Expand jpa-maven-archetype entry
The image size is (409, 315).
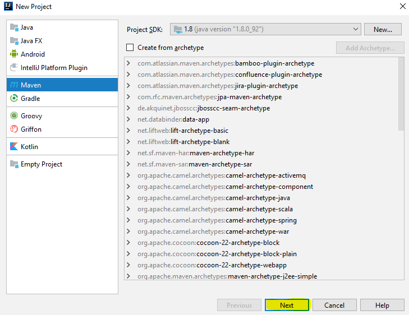tap(128, 96)
